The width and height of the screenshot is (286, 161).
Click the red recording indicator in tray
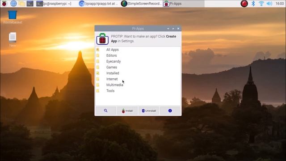(244, 4)
